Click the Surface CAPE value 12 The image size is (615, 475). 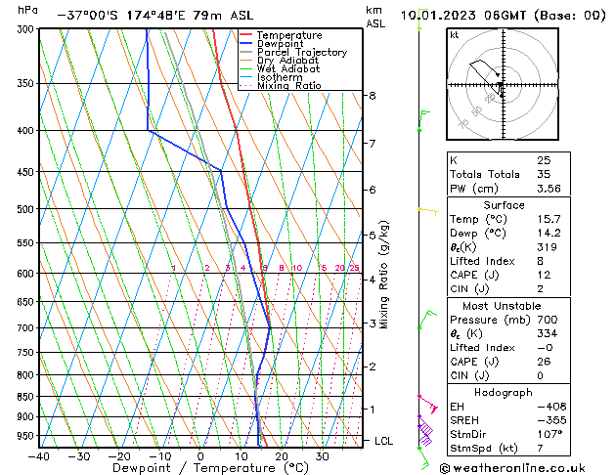544,275
